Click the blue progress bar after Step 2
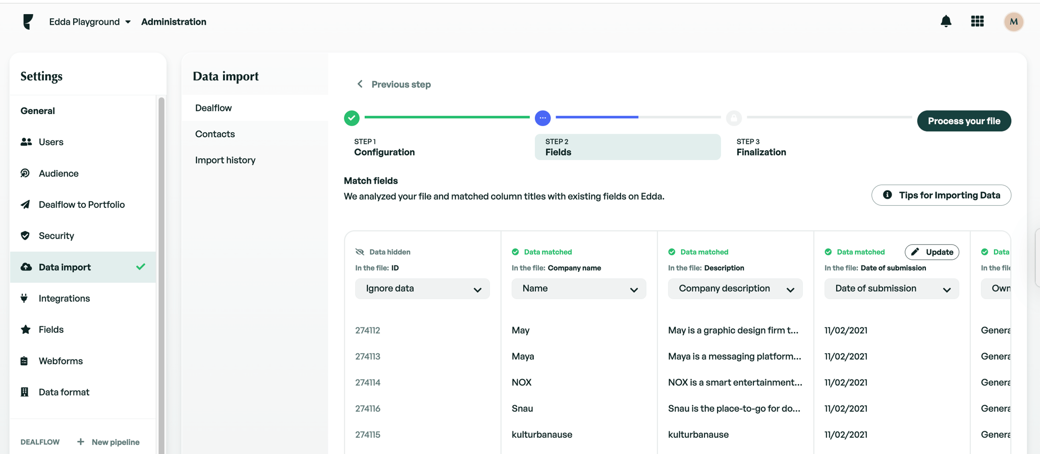The width and height of the screenshot is (1040, 454). coord(596,117)
